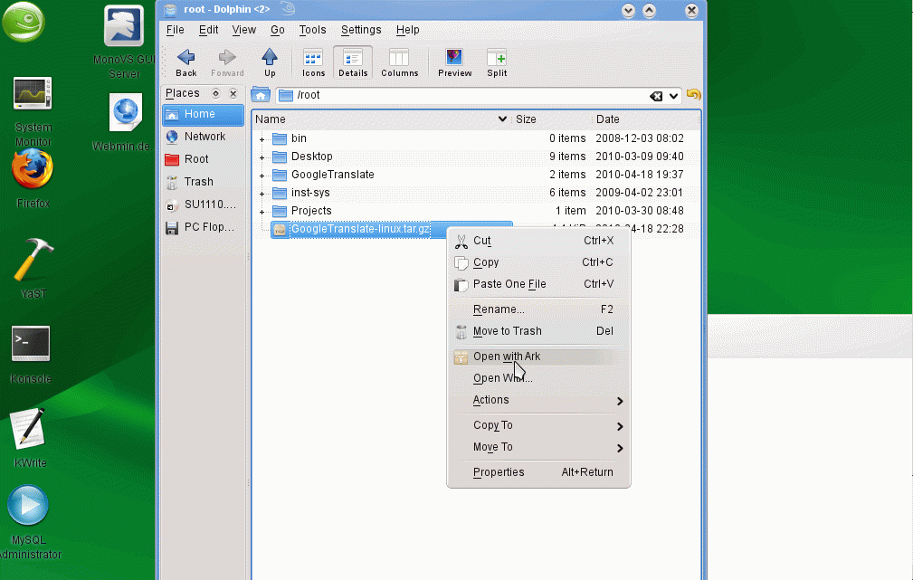
Task: Open the View menu
Action: [243, 30]
